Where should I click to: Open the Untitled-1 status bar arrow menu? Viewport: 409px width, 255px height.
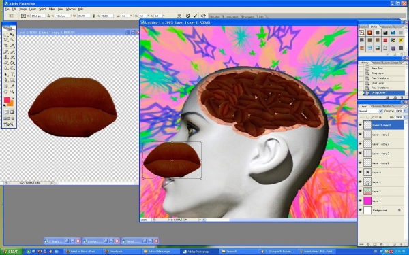tap(200, 220)
